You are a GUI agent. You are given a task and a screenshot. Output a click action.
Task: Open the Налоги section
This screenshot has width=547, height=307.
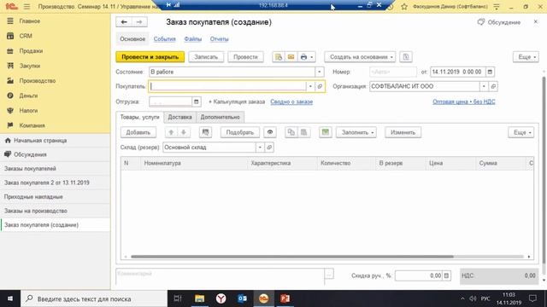point(28,111)
